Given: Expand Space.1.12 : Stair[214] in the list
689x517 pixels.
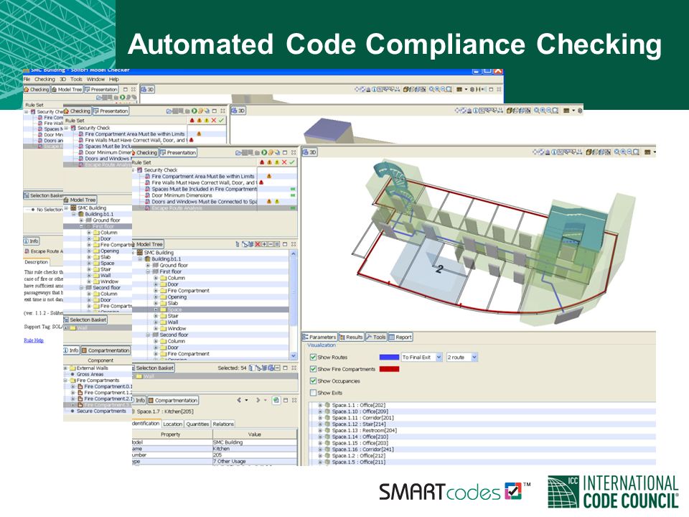Looking at the screenshot, I should pyautogui.click(x=320, y=424).
